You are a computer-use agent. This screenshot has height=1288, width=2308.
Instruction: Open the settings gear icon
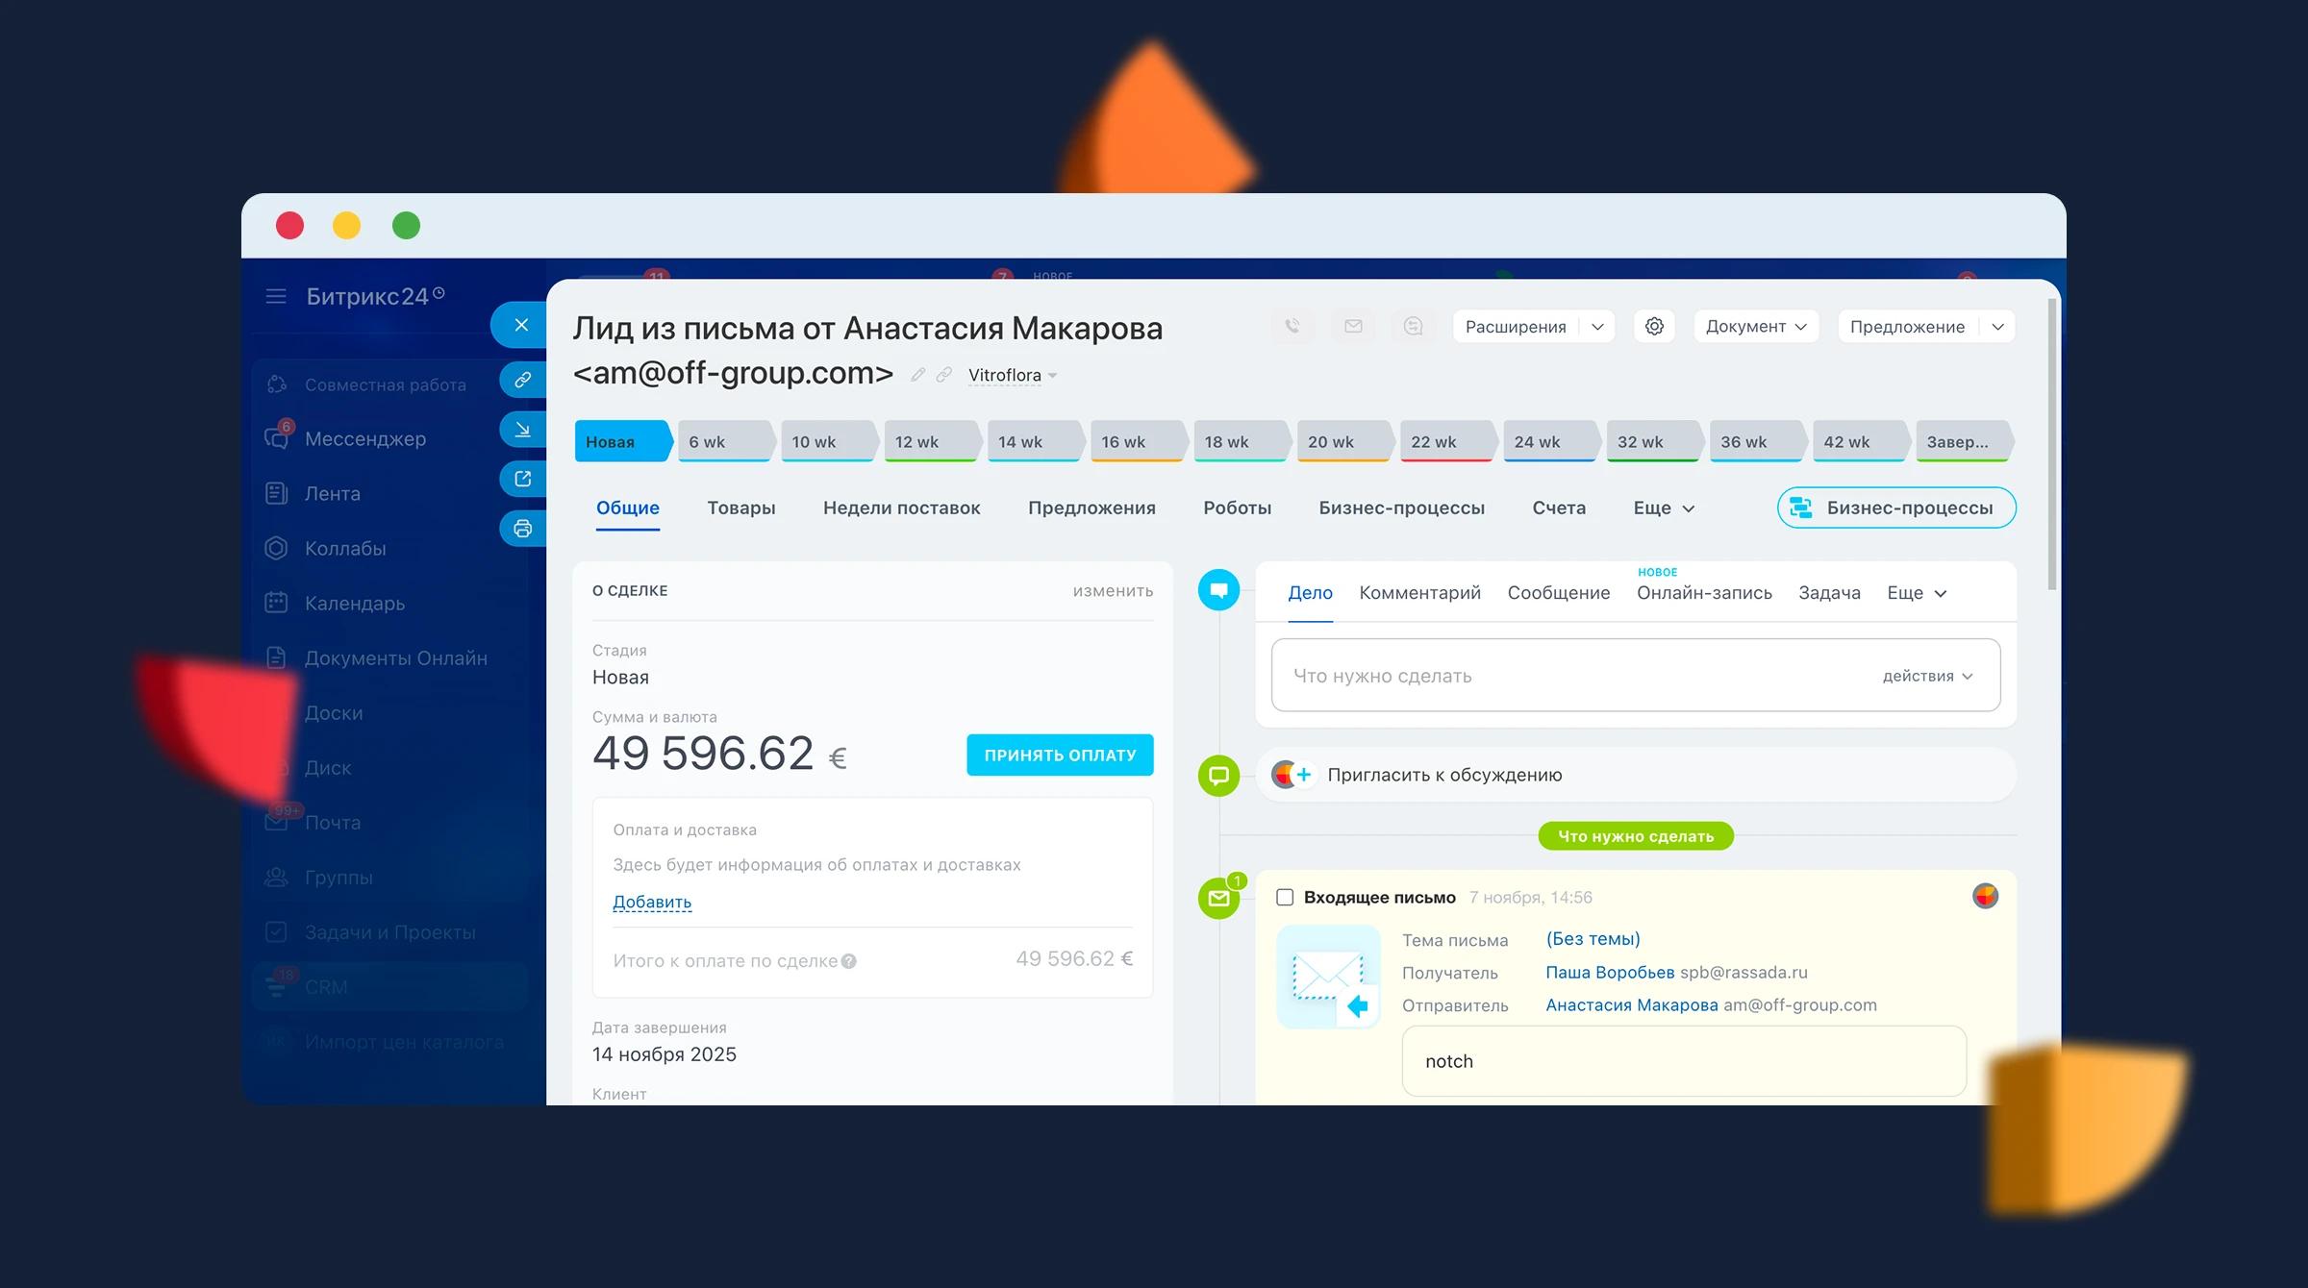[1654, 326]
